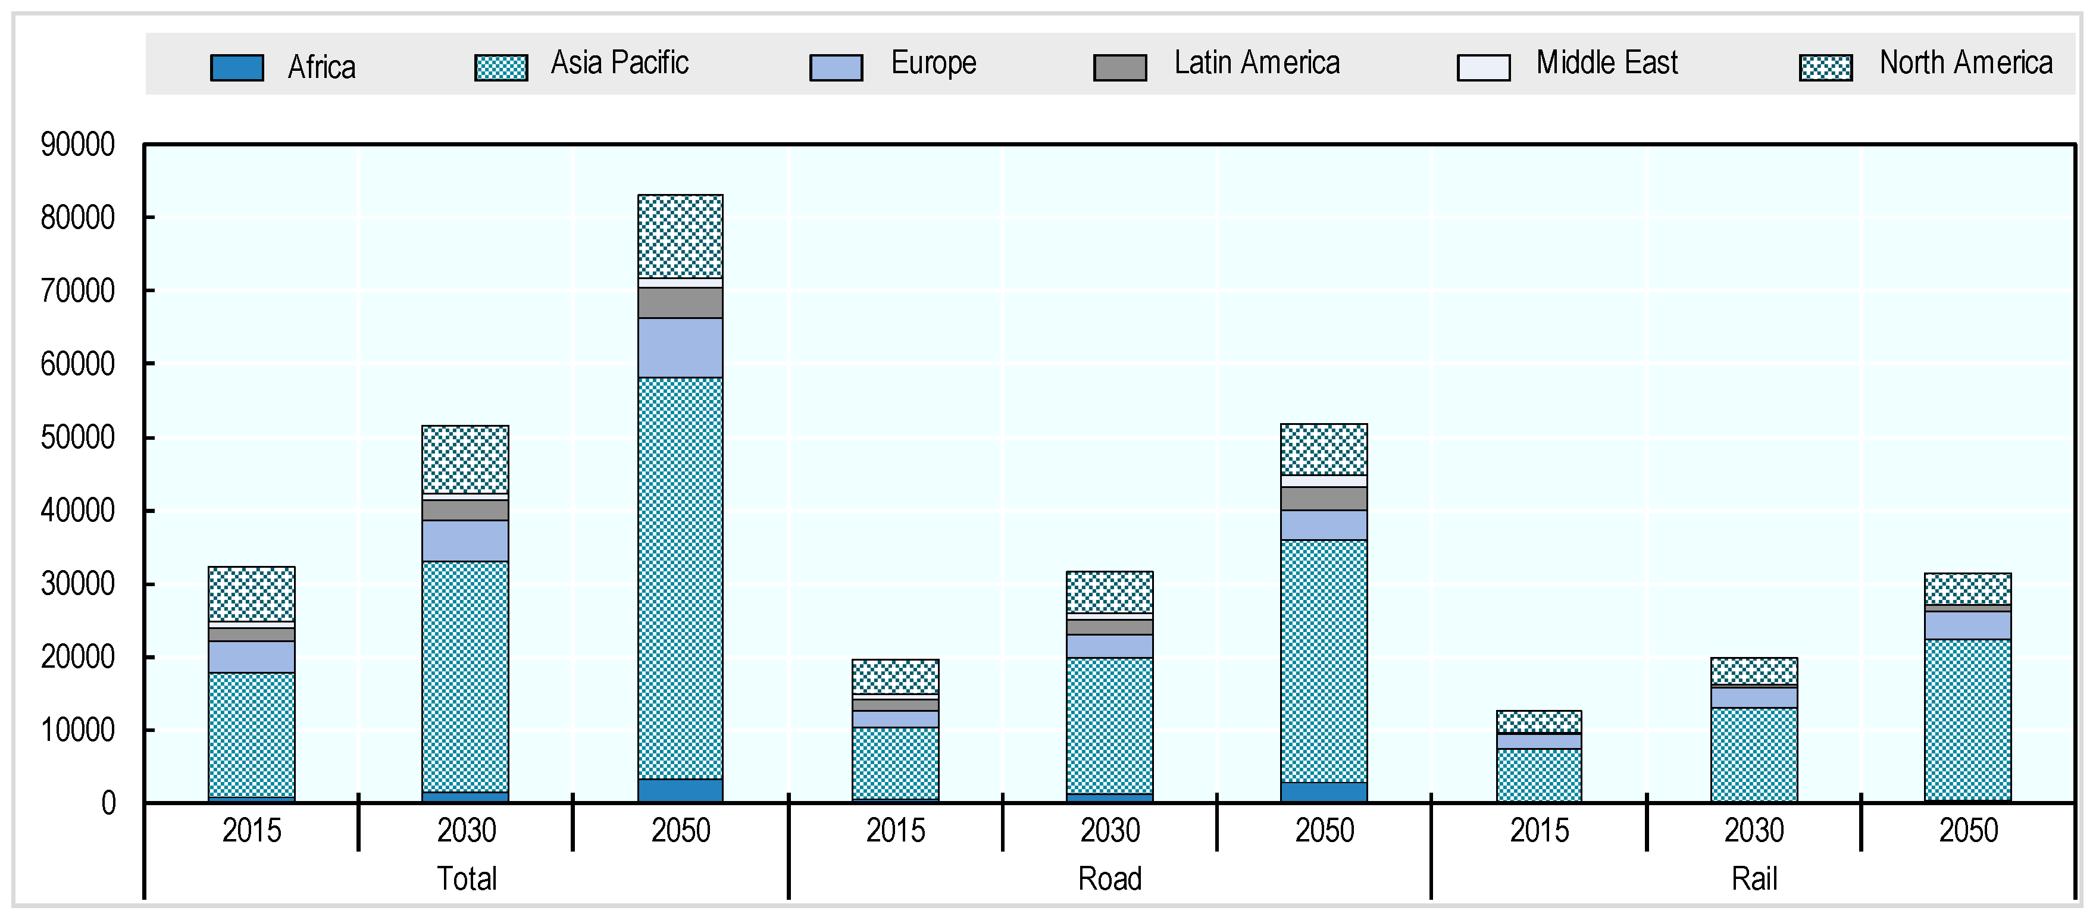Click the Total 2050 stacked bar
The width and height of the screenshot is (2096, 923).
(680, 498)
